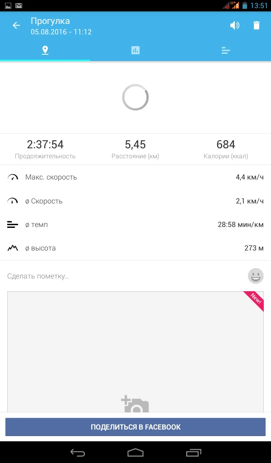Image resolution: width=271 pixels, height=463 pixels.
Task: Tap the average elevation mountain icon
Action: 13,248
